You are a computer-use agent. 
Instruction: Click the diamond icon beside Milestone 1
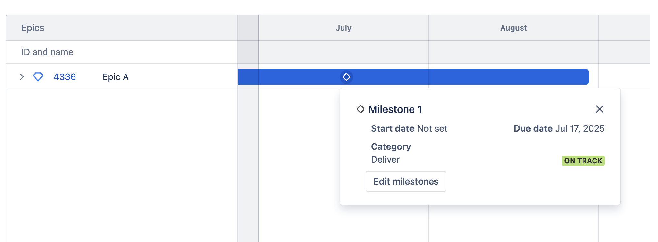(360, 109)
